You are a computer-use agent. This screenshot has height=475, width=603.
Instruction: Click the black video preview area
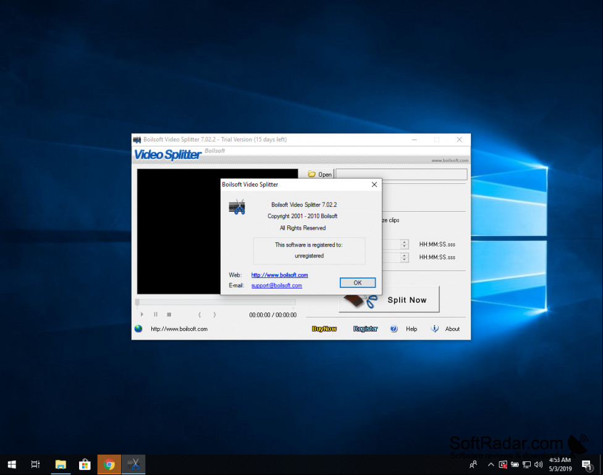(x=179, y=232)
